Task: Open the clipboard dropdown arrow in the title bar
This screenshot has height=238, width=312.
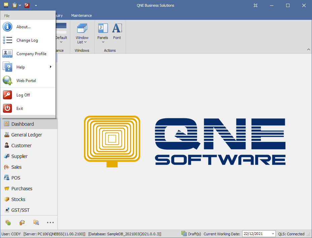Action: pyautogui.click(x=20, y=5)
